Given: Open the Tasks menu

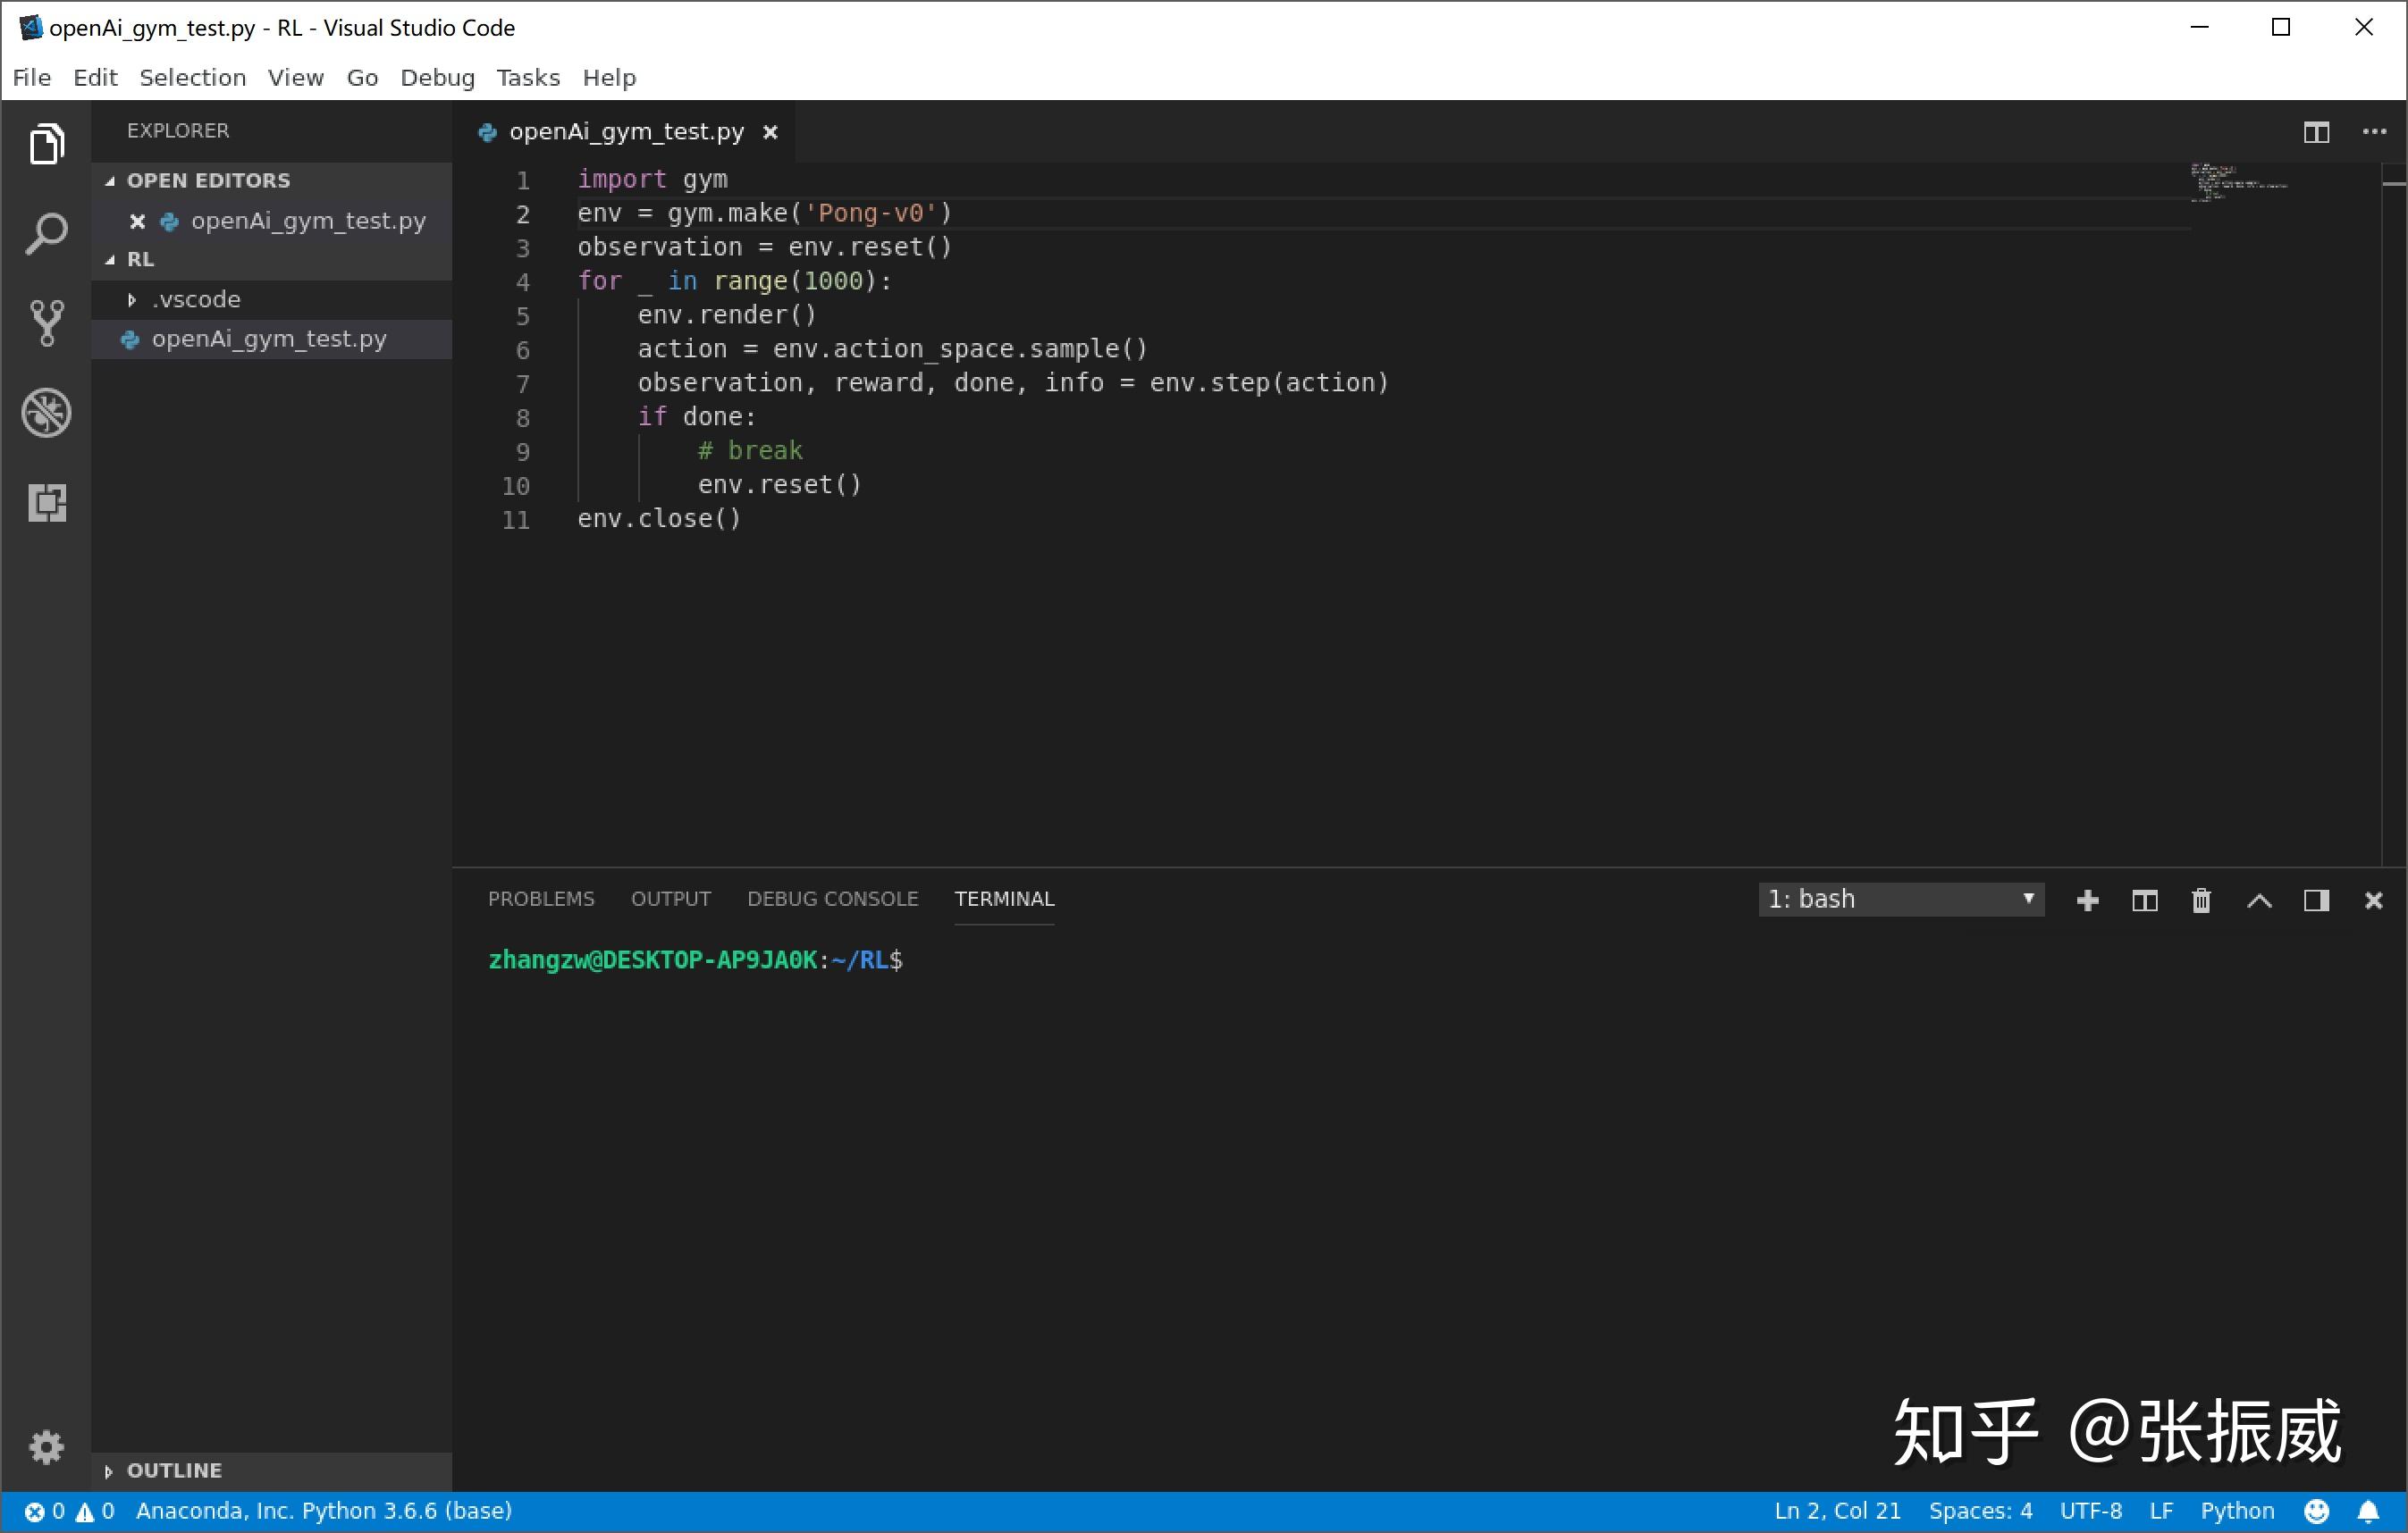Looking at the screenshot, I should click(528, 77).
